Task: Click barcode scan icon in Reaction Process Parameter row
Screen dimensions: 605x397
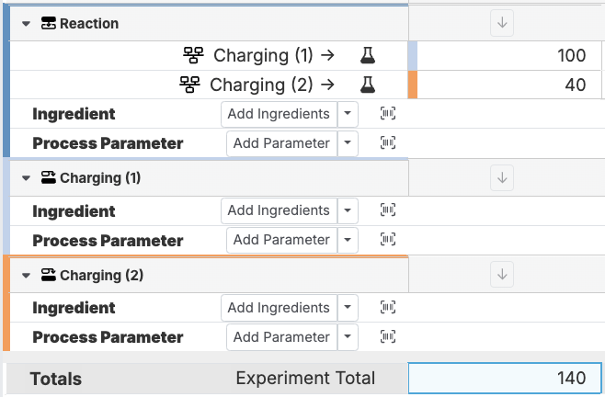Action: click(388, 143)
